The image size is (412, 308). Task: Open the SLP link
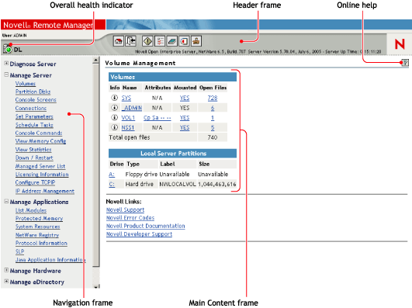pyautogui.click(x=19, y=252)
